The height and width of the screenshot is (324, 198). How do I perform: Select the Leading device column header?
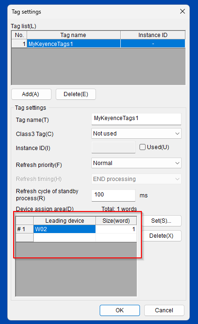tap(65, 221)
